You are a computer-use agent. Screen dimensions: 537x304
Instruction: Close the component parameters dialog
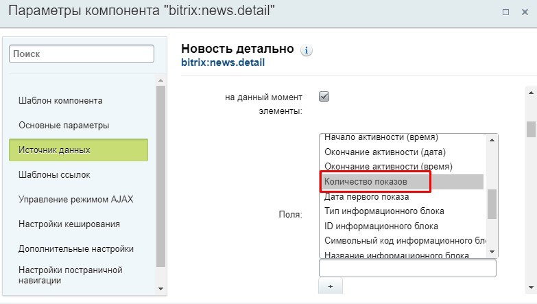click(525, 12)
